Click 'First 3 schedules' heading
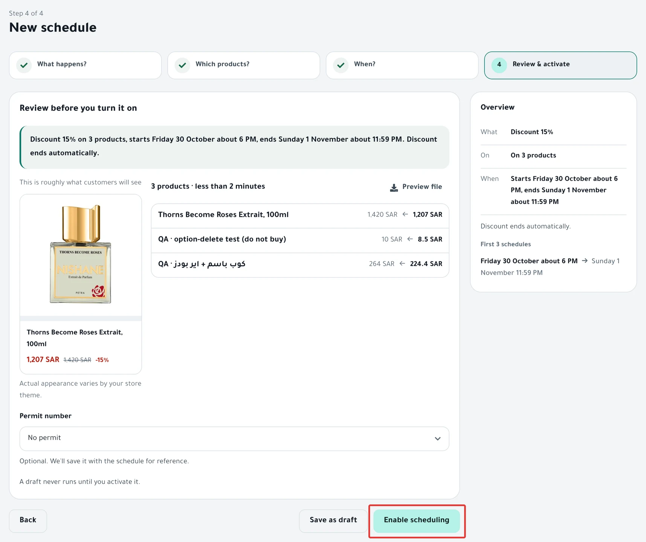This screenshot has width=646, height=542. [505, 244]
